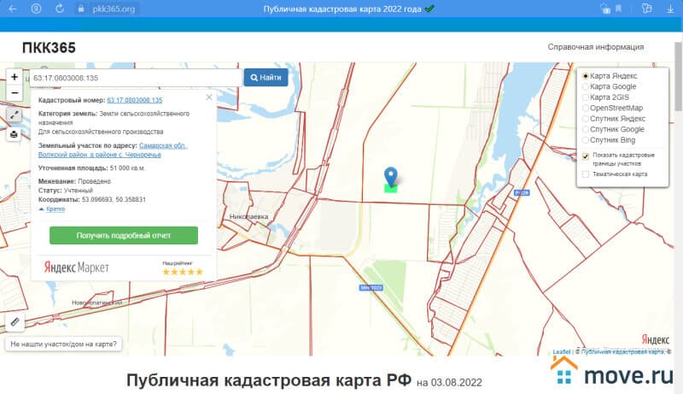This screenshot has height=394, width=683.
Task: Enable the Тематическая карта checkbox
Action: tap(586, 174)
